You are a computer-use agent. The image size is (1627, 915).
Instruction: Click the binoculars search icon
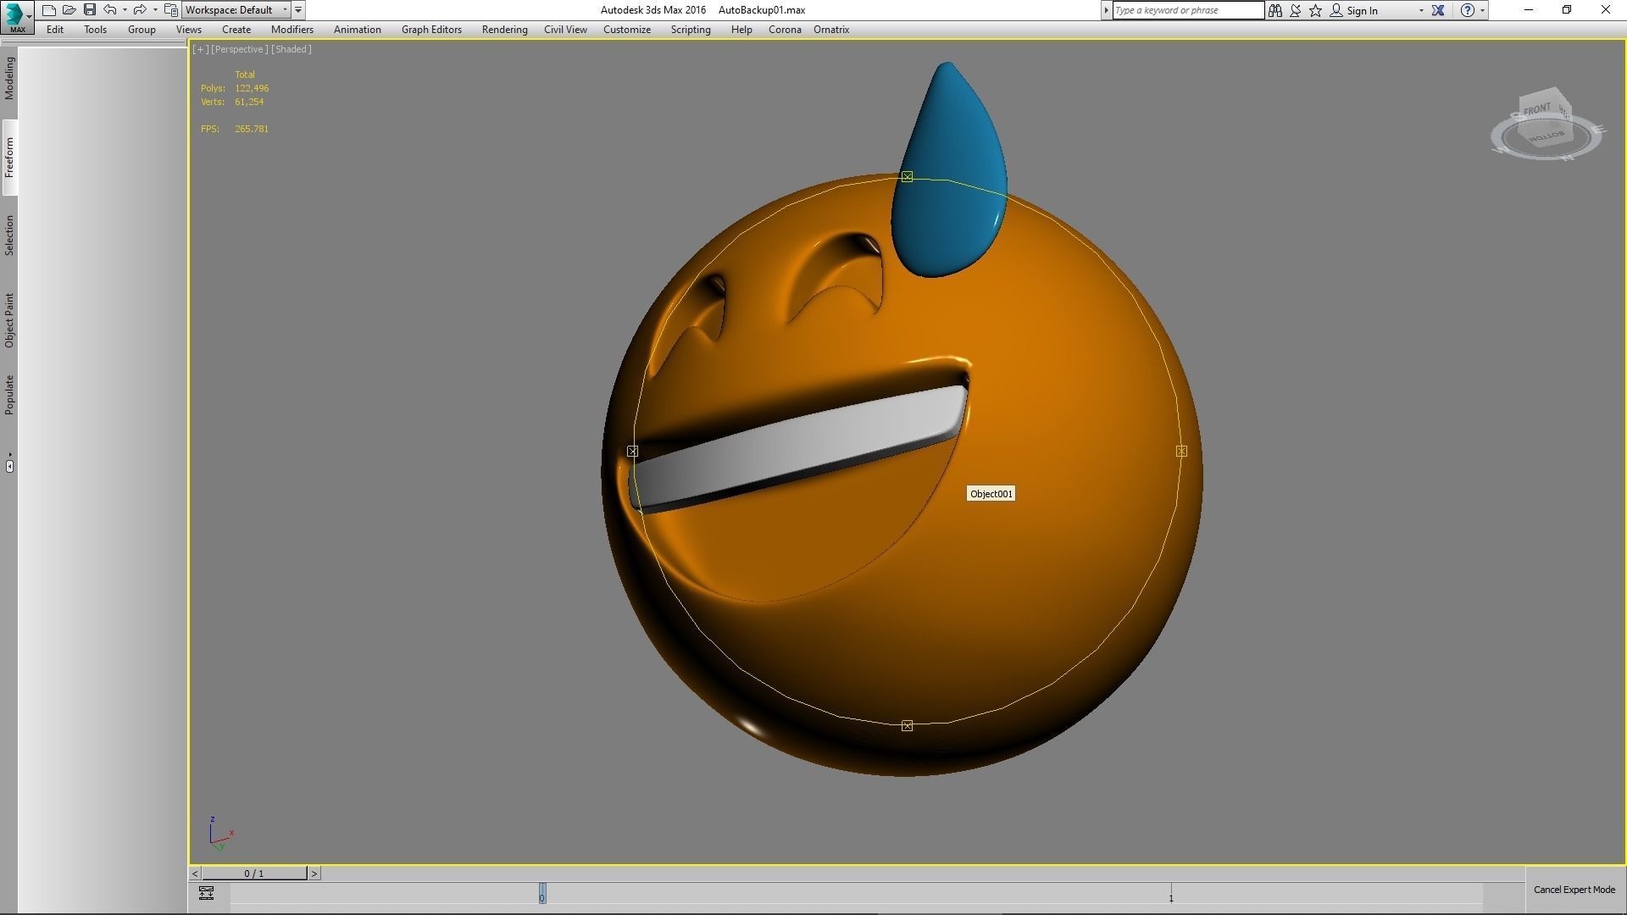1274,10
